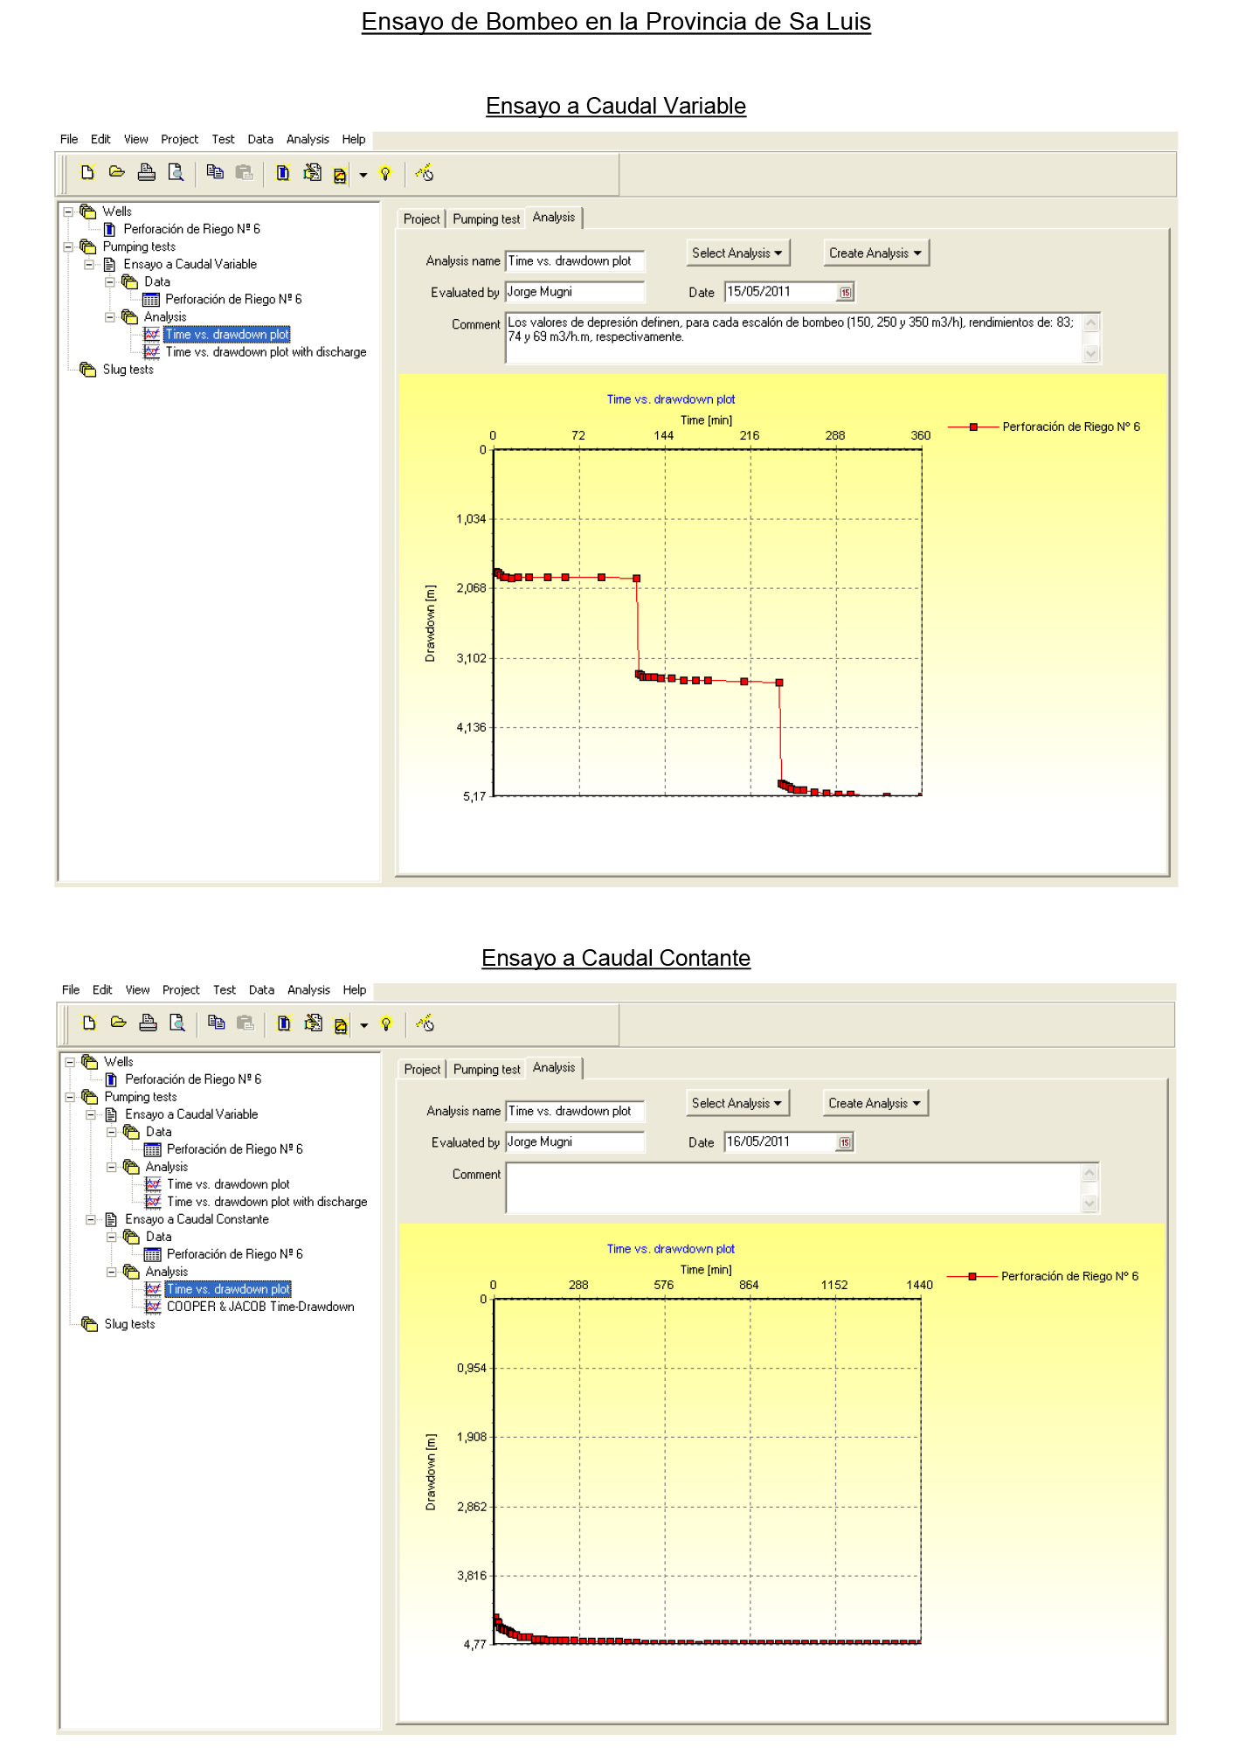Click Open folder icon in bottom window toolbar

point(118,1023)
